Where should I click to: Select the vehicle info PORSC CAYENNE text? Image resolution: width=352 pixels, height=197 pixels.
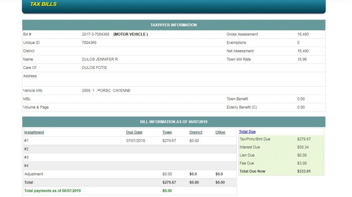pyautogui.click(x=114, y=91)
